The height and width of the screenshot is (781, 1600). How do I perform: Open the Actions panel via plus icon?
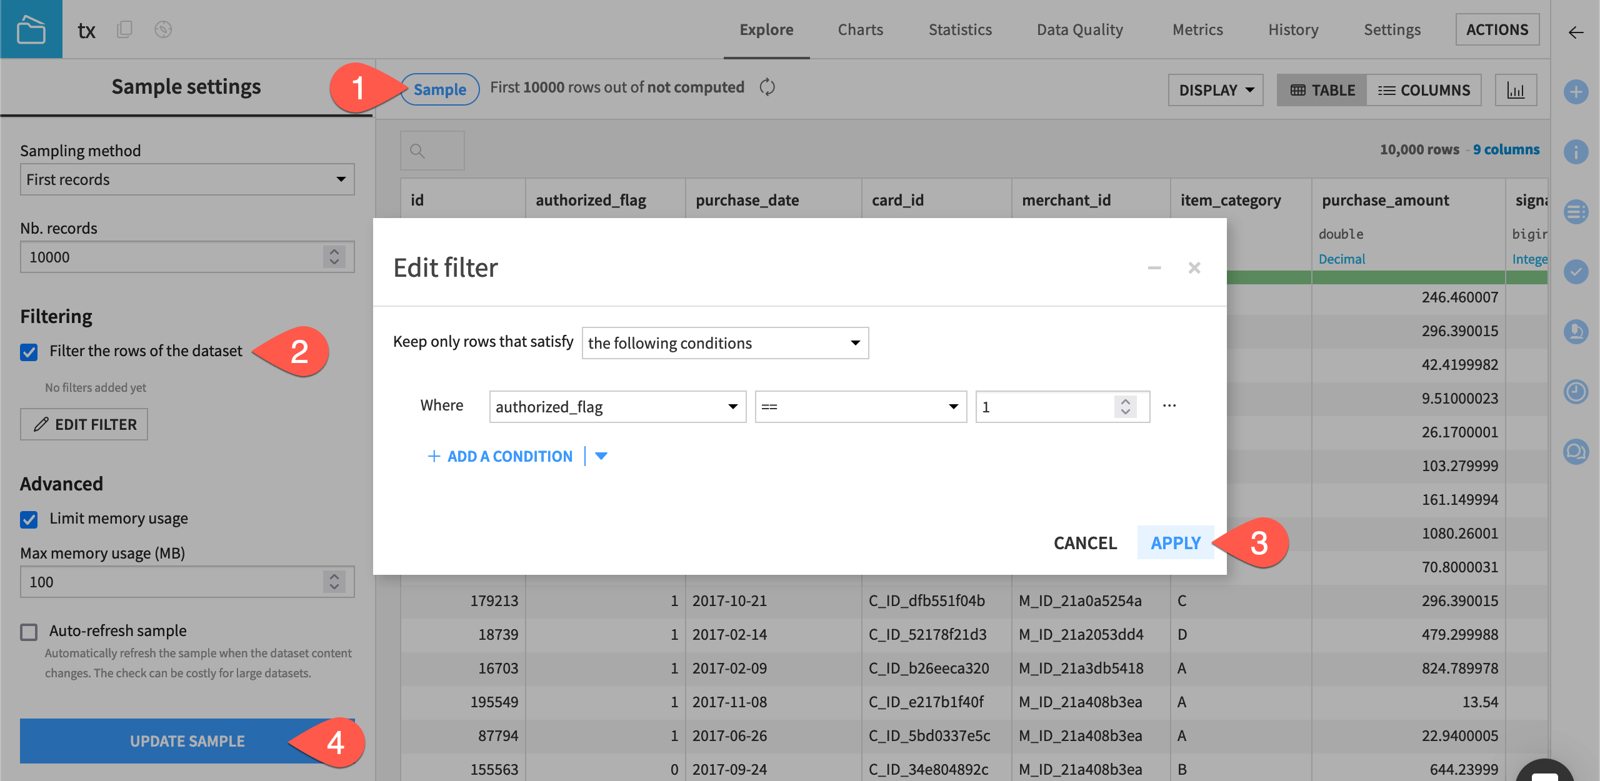(x=1577, y=91)
